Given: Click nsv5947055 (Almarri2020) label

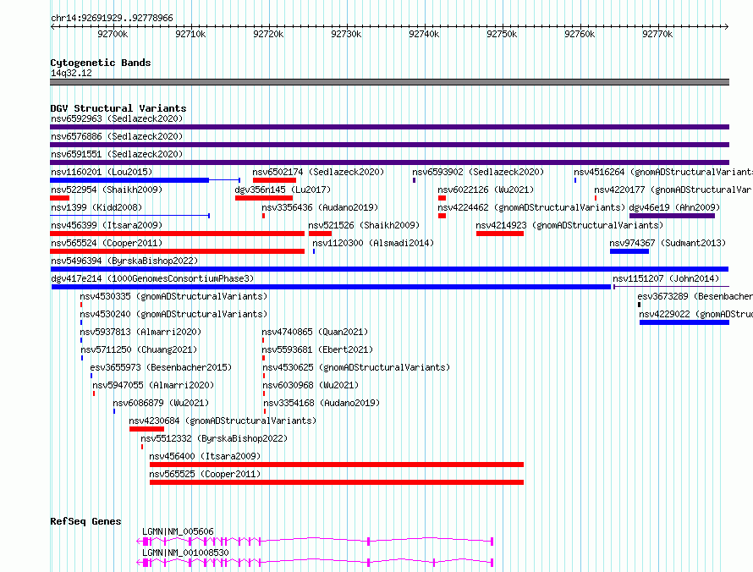Looking at the screenshot, I should 153,385.
